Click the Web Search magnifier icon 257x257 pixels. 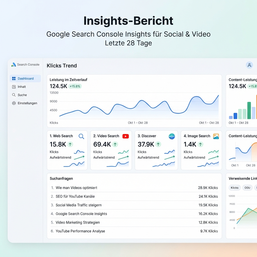(x=81, y=136)
